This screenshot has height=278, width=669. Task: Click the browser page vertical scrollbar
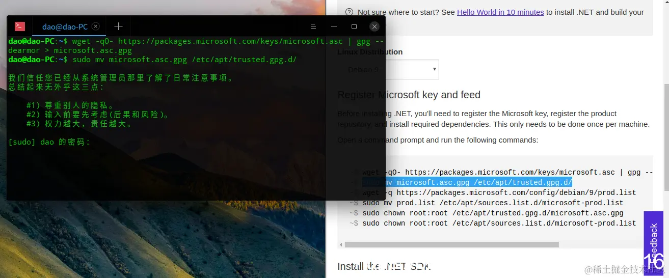pyautogui.click(x=666, y=137)
